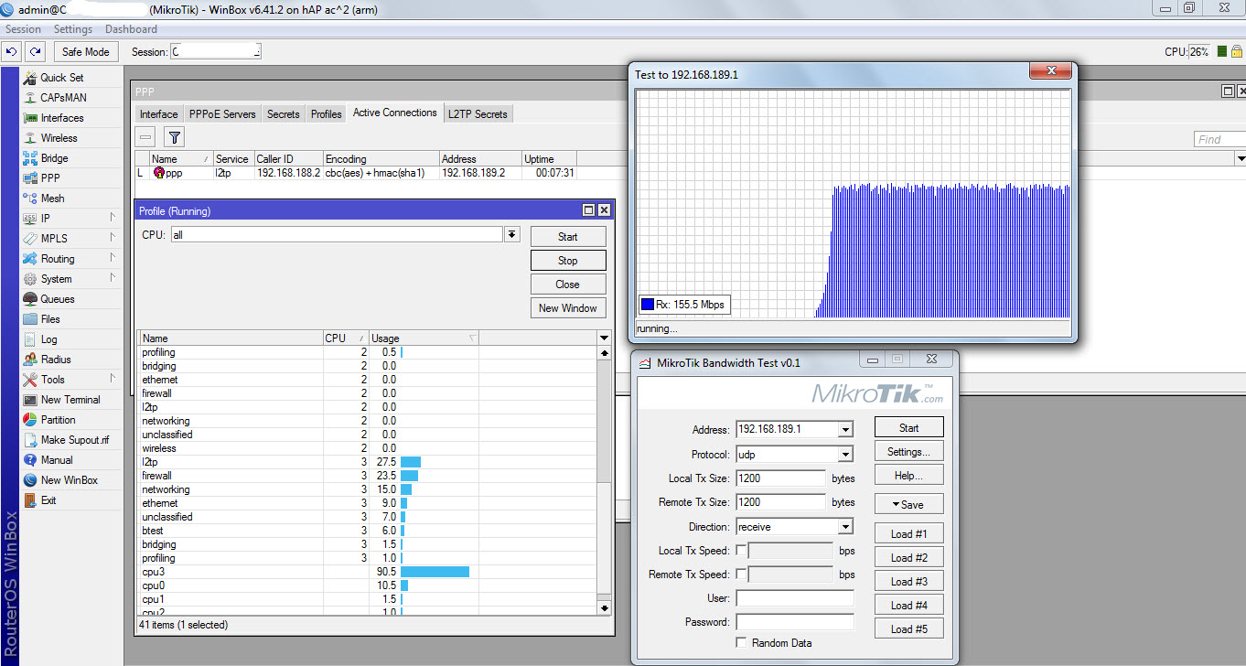Open the Bridge menu item
Screen dimensions: 1246x666
click(x=55, y=158)
